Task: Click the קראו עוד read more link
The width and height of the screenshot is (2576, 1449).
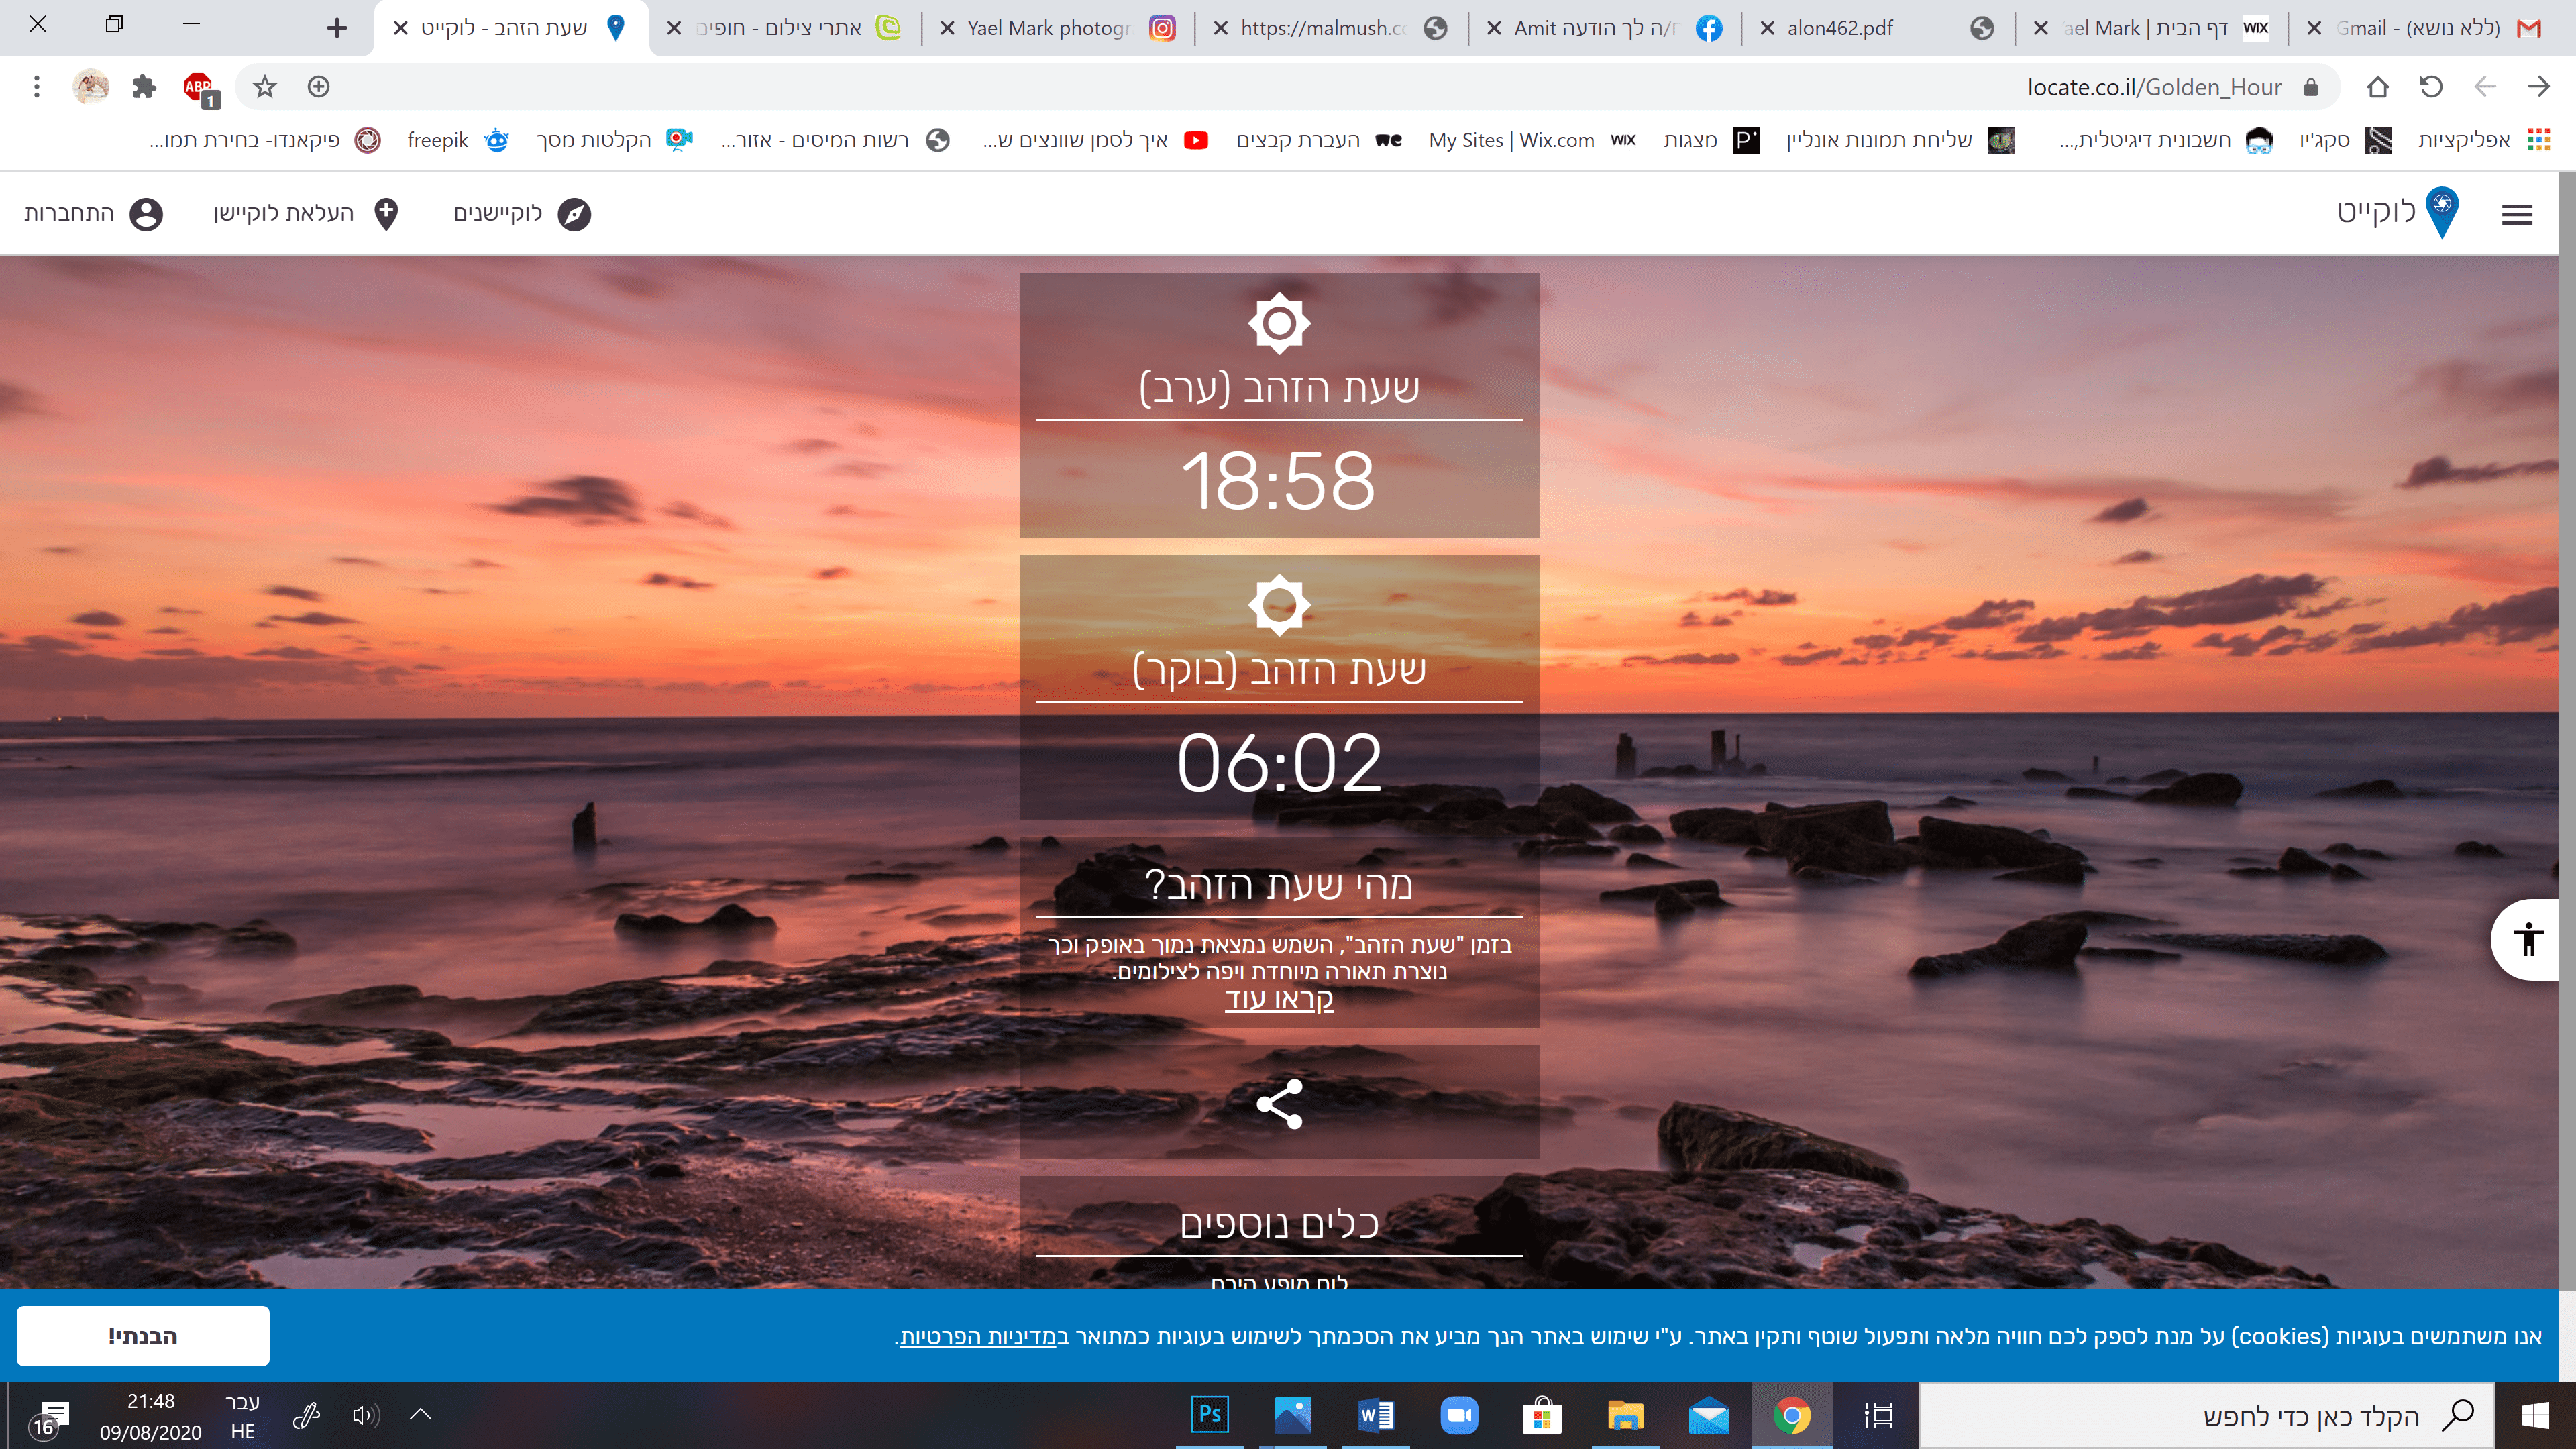Action: tap(1279, 999)
